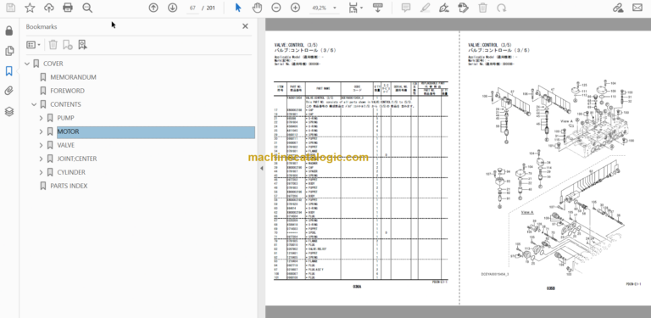Open the CYLINDER bookmark
Image resolution: width=651 pixels, height=318 pixels.
click(71, 172)
